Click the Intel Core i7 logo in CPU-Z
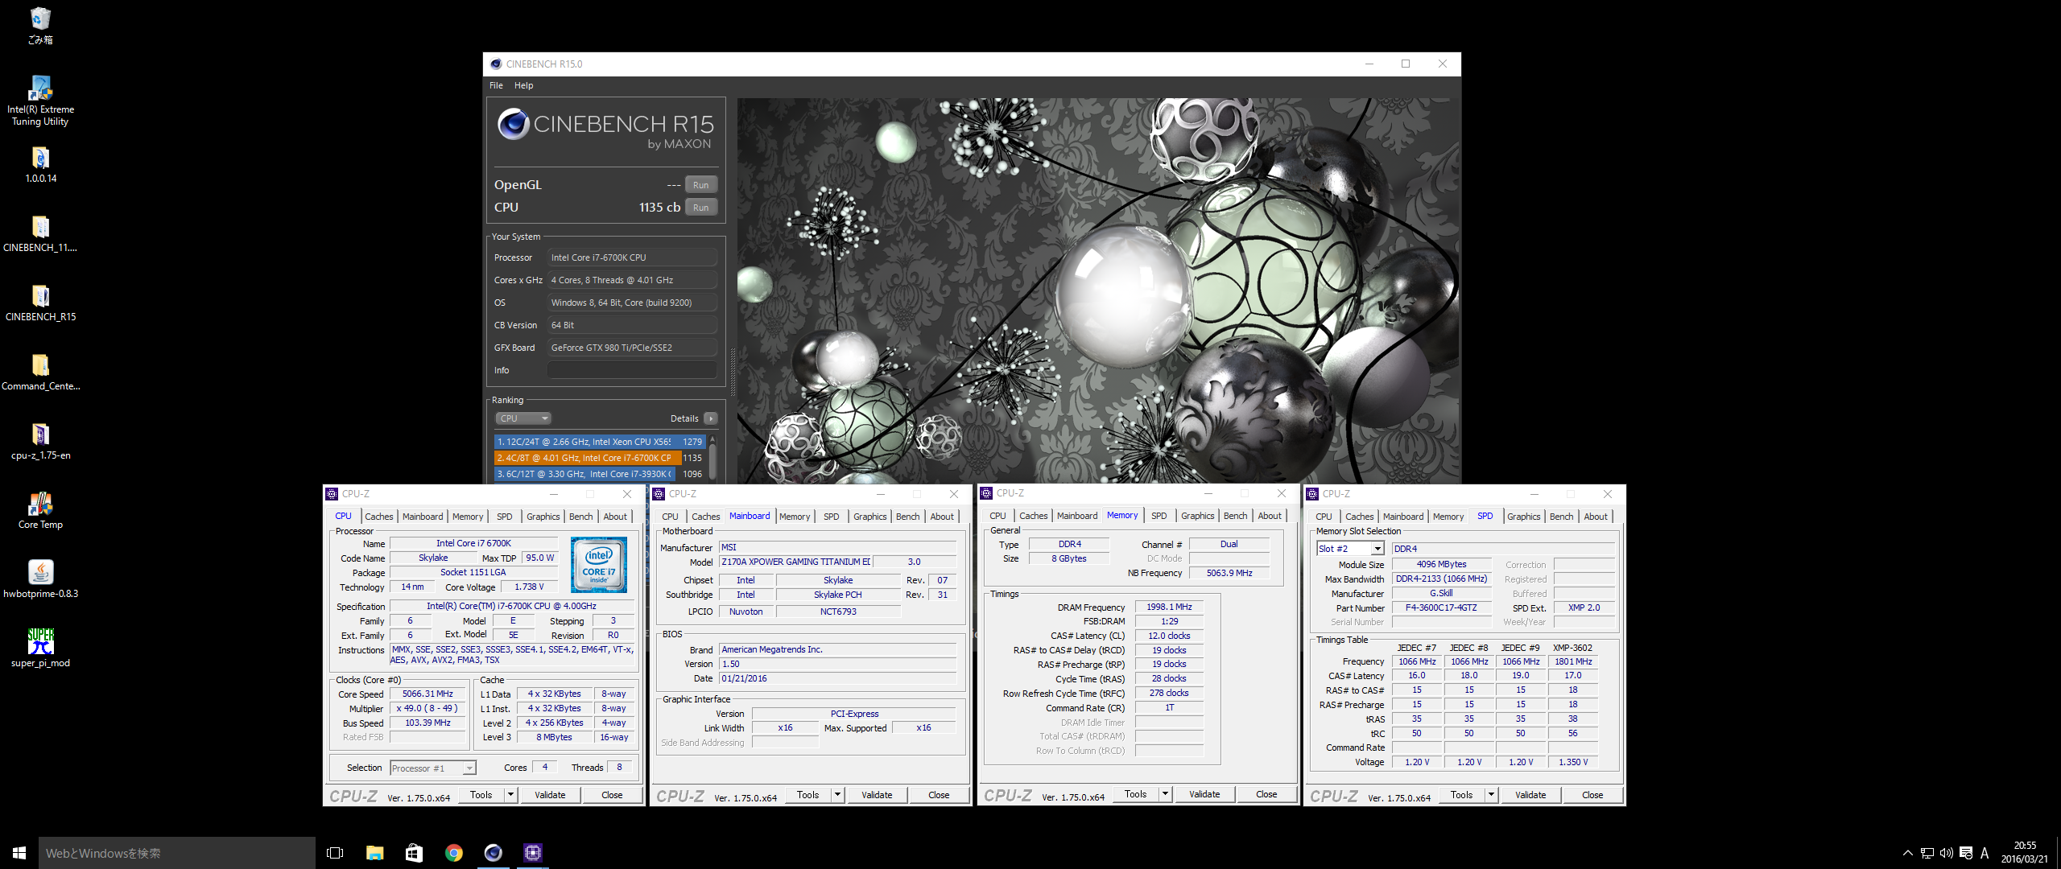 pos(599,565)
